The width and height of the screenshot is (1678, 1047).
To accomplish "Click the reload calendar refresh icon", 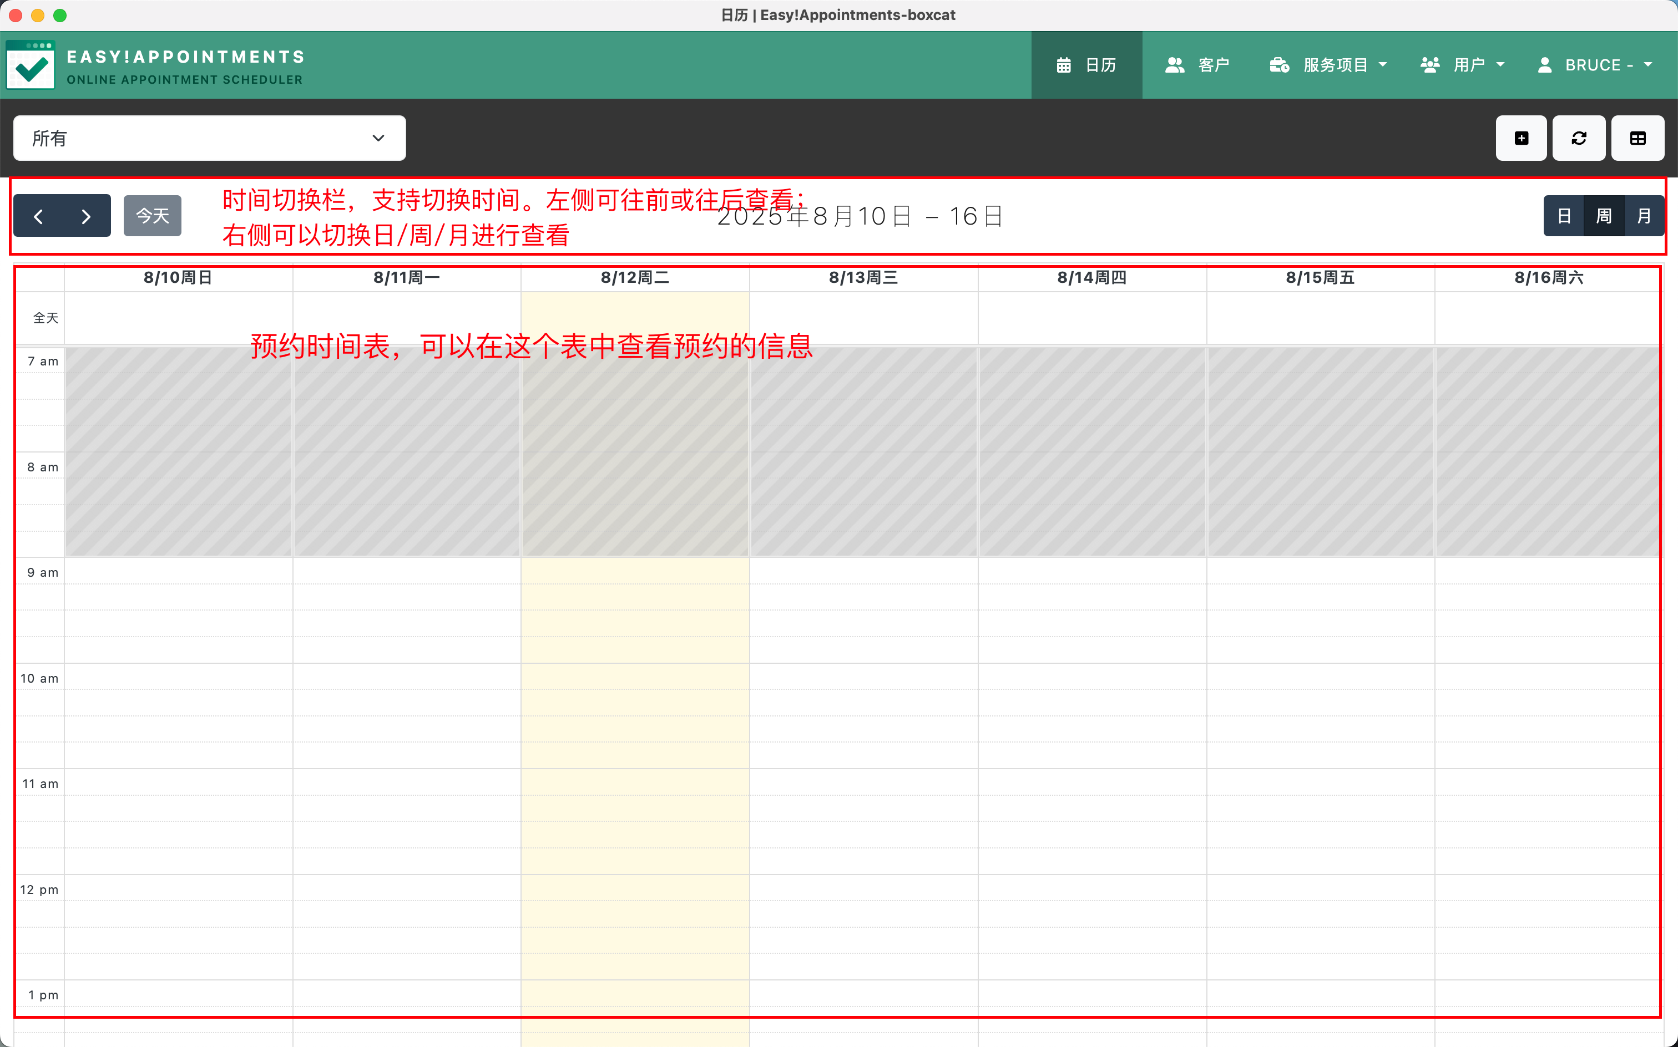I will 1579,139.
